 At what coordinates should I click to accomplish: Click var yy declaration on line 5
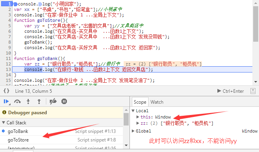pyautogui.click(x=32, y=26)
